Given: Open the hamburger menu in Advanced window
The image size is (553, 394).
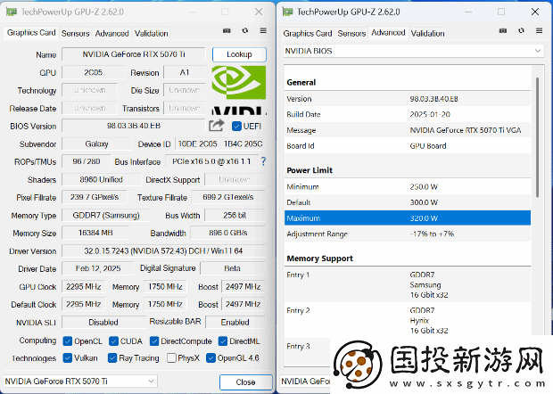Looking at the screenshot, I should pos(539,30).
